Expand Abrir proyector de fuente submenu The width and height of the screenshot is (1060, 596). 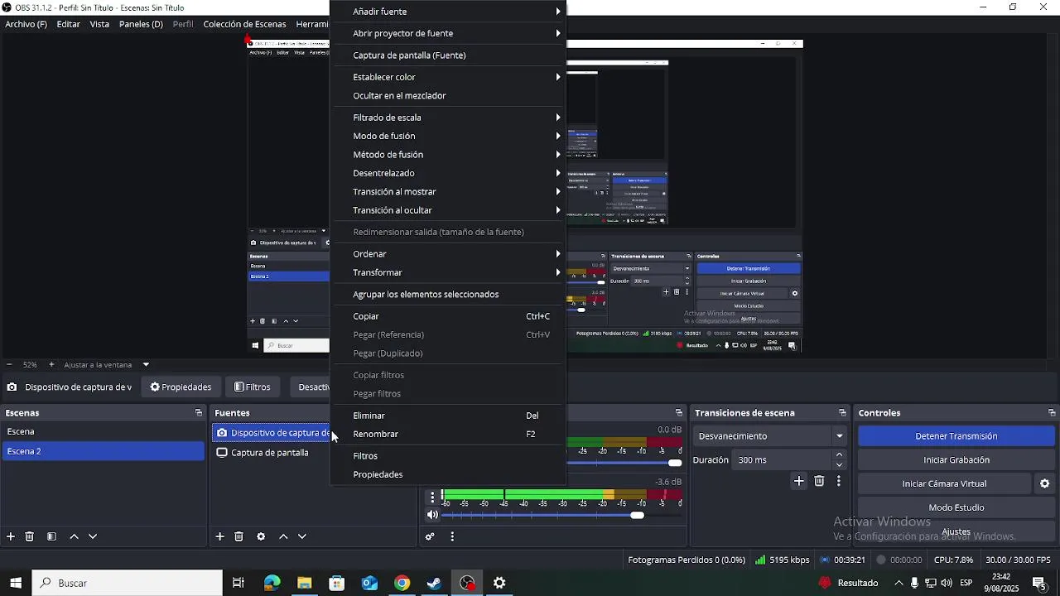click(448, 33)
